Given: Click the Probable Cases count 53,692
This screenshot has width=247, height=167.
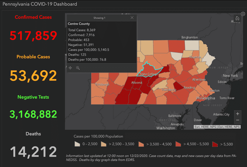Looking at the screenshot, I should click(x=33, y=76).
